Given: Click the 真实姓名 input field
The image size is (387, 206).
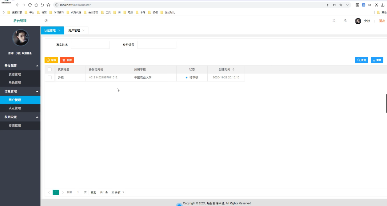Looking at the screenshot, I should click(90, 45).
